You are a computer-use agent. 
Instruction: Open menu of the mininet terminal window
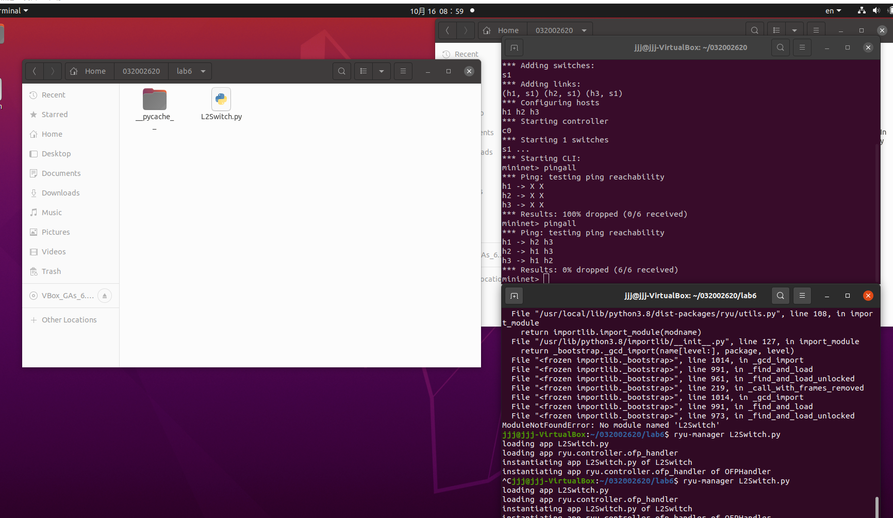coord(802,47)
